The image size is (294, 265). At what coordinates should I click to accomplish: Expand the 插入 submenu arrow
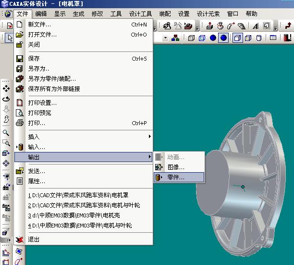(x=149, y=137)
